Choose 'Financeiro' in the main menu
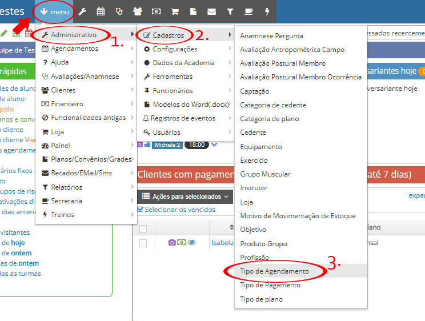Viewport: 425px width, 321px height. 67,104
